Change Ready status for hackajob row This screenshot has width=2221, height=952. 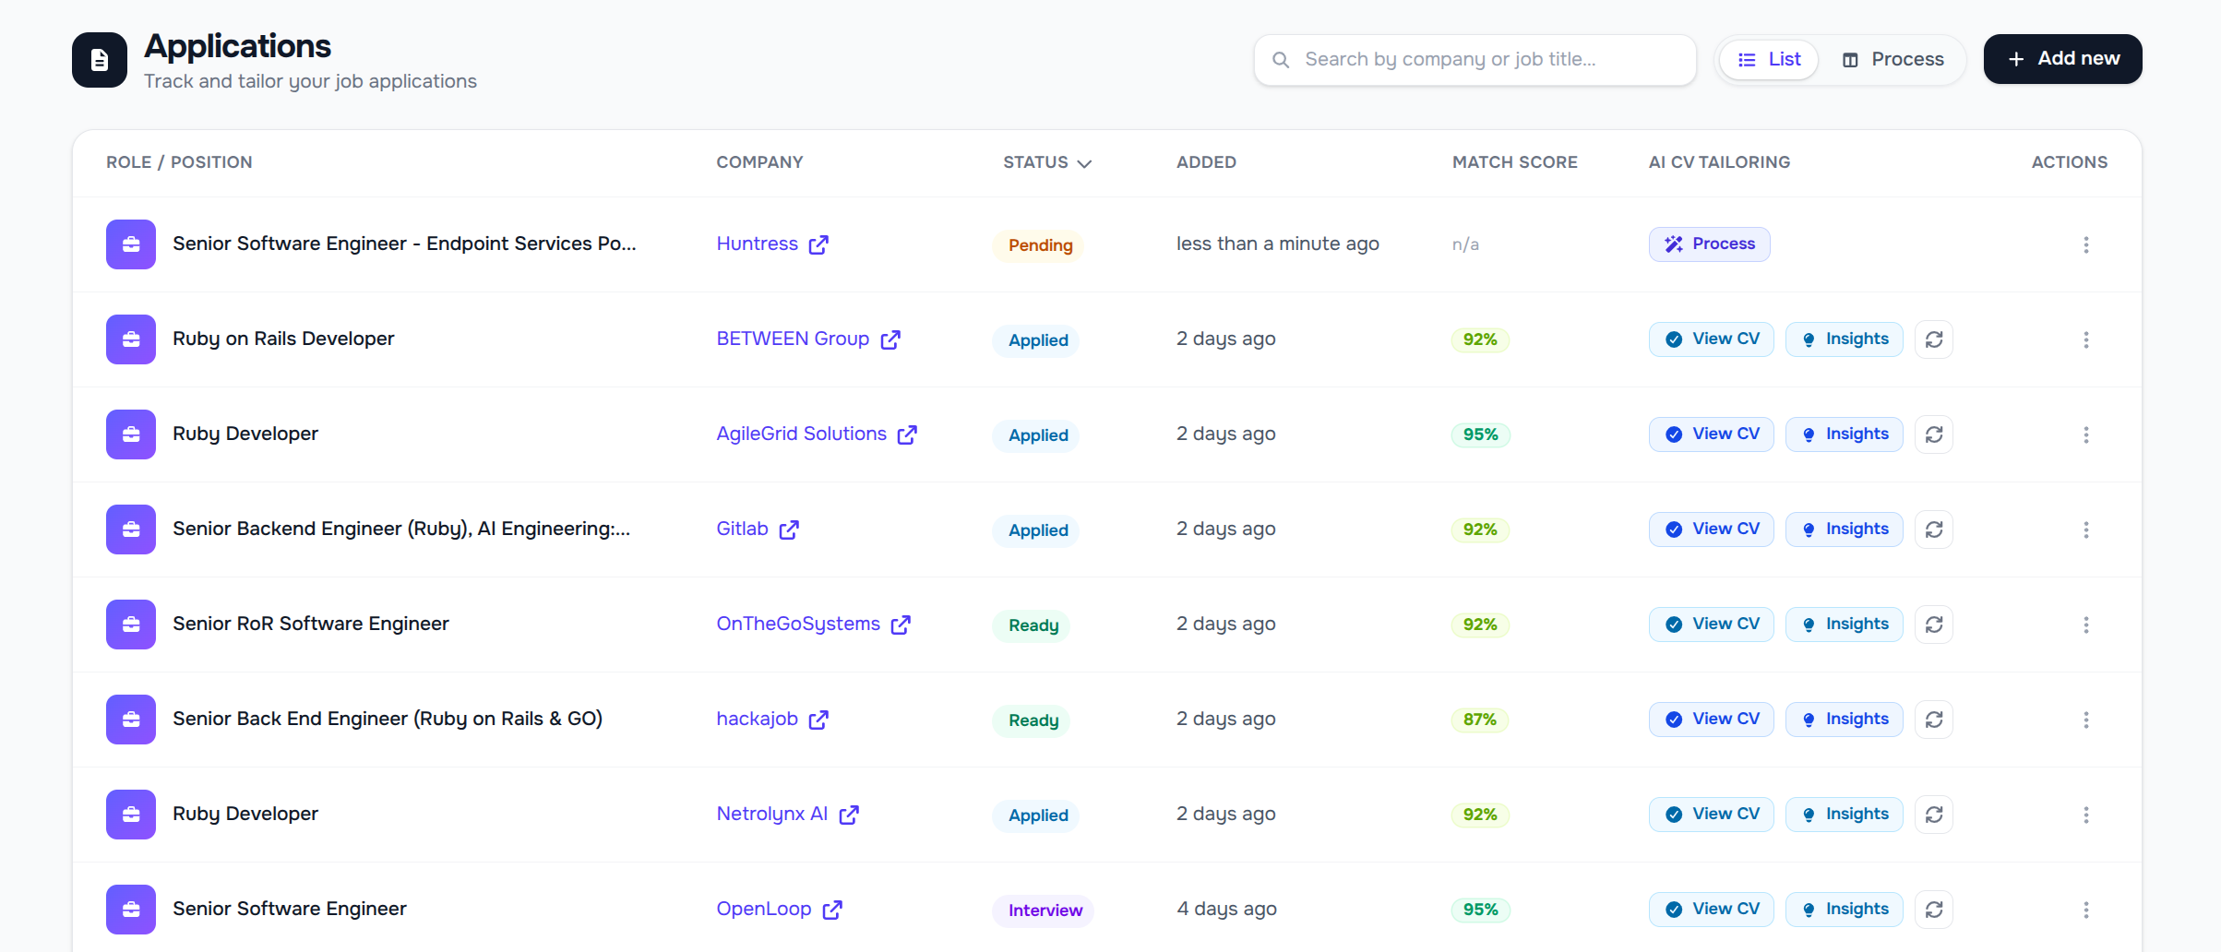tap(1033, 720)
